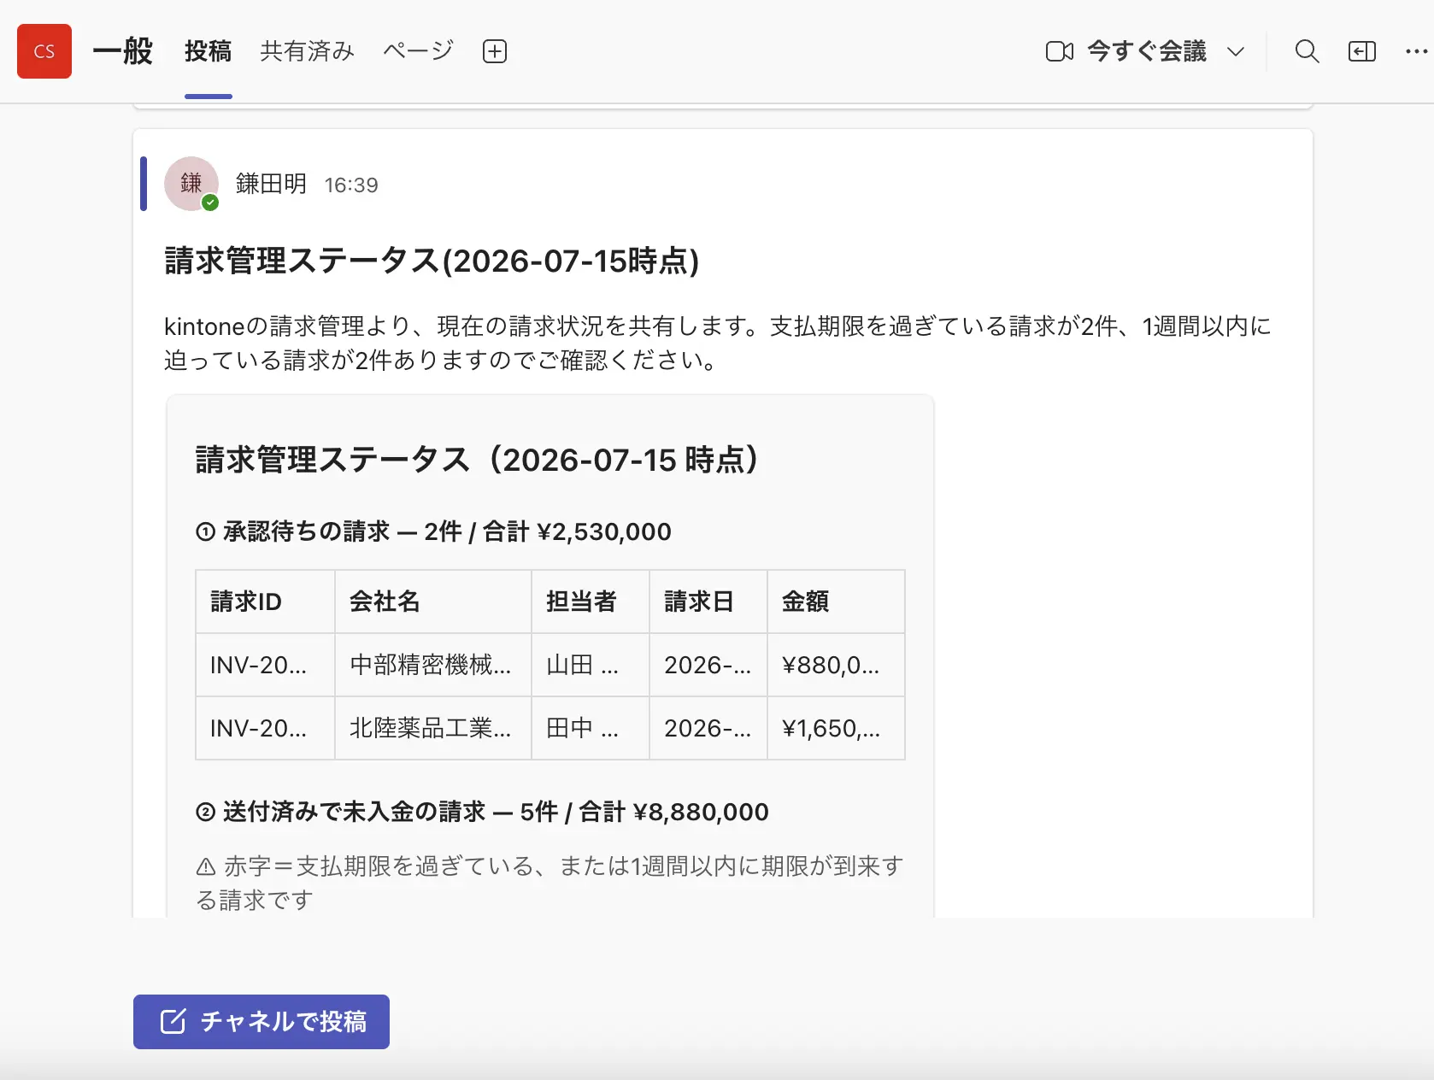Start a meeting with 今すぐ会議
1434x1080 pixels.
(x=1147, y=51)
